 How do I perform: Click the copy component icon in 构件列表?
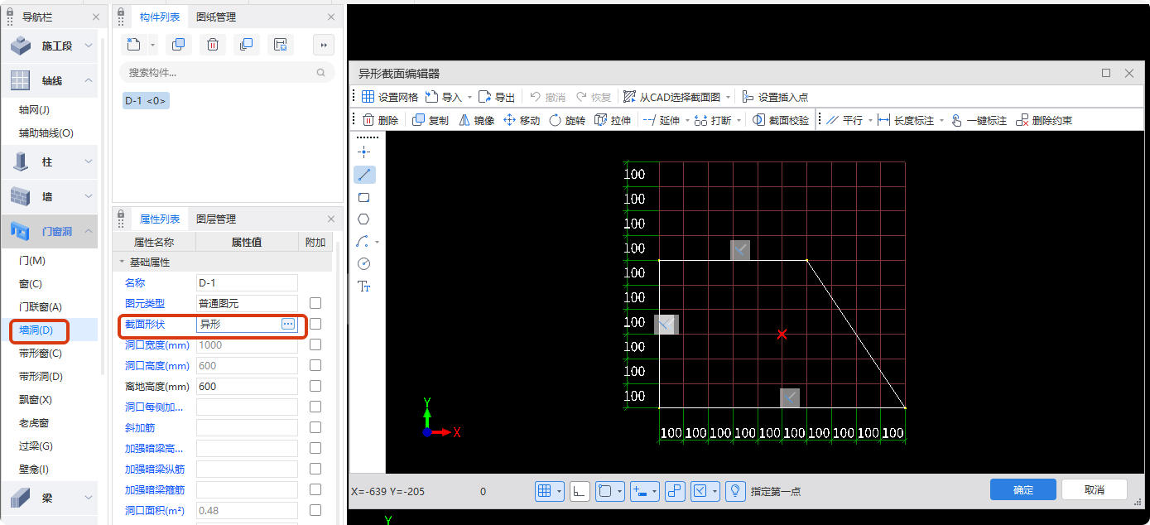[x=178, y=45]
